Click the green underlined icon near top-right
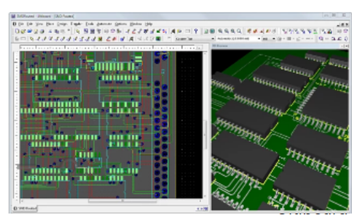The image size is (352, 215). click(x=315, y=31)
